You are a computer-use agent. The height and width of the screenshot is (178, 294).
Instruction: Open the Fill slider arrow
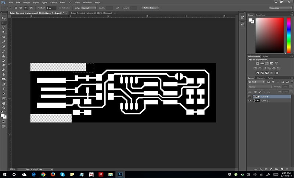(290, 92)
